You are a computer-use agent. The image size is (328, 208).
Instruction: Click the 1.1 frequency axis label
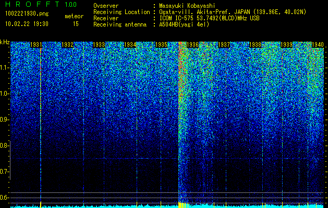tap(4, 68)
